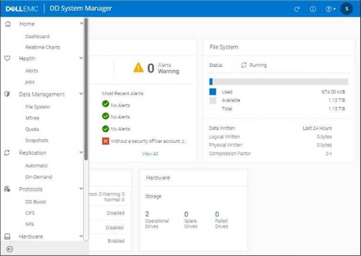
Task: Click the Protocols section label
Action: [x=31, y=189]
